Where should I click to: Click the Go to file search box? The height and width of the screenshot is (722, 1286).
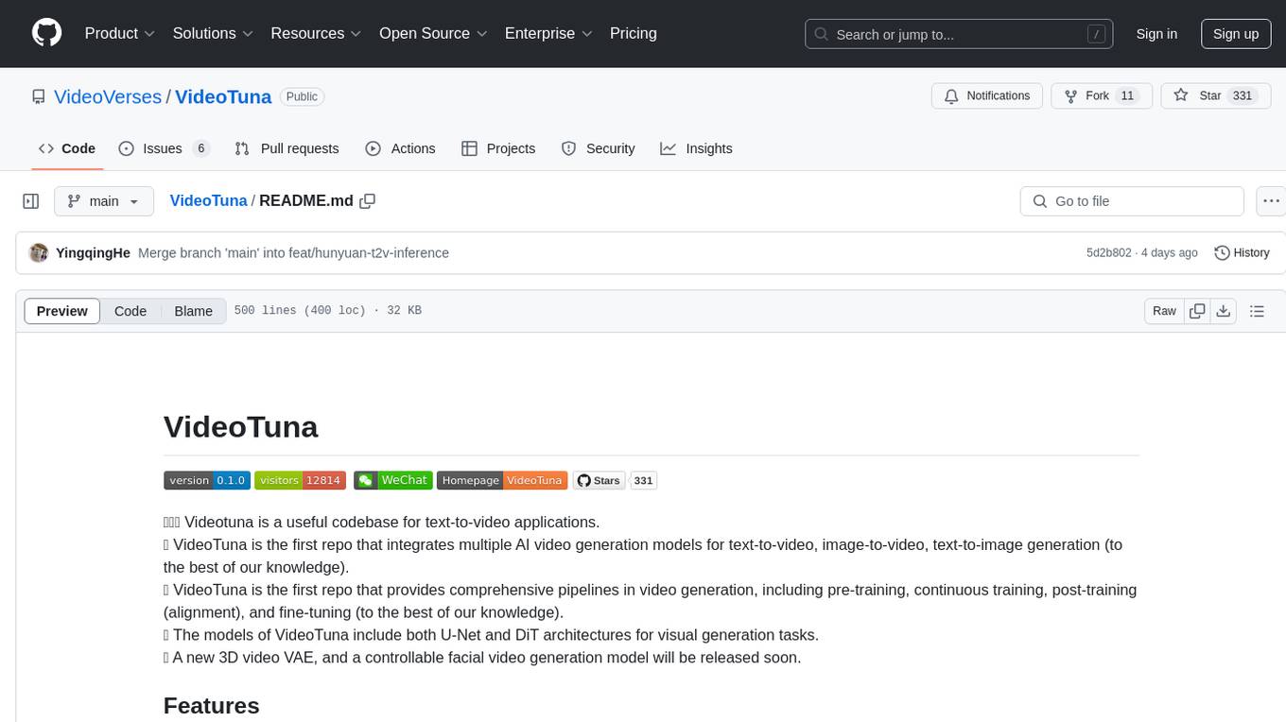pyautogui.click(x=1132, y=201)
